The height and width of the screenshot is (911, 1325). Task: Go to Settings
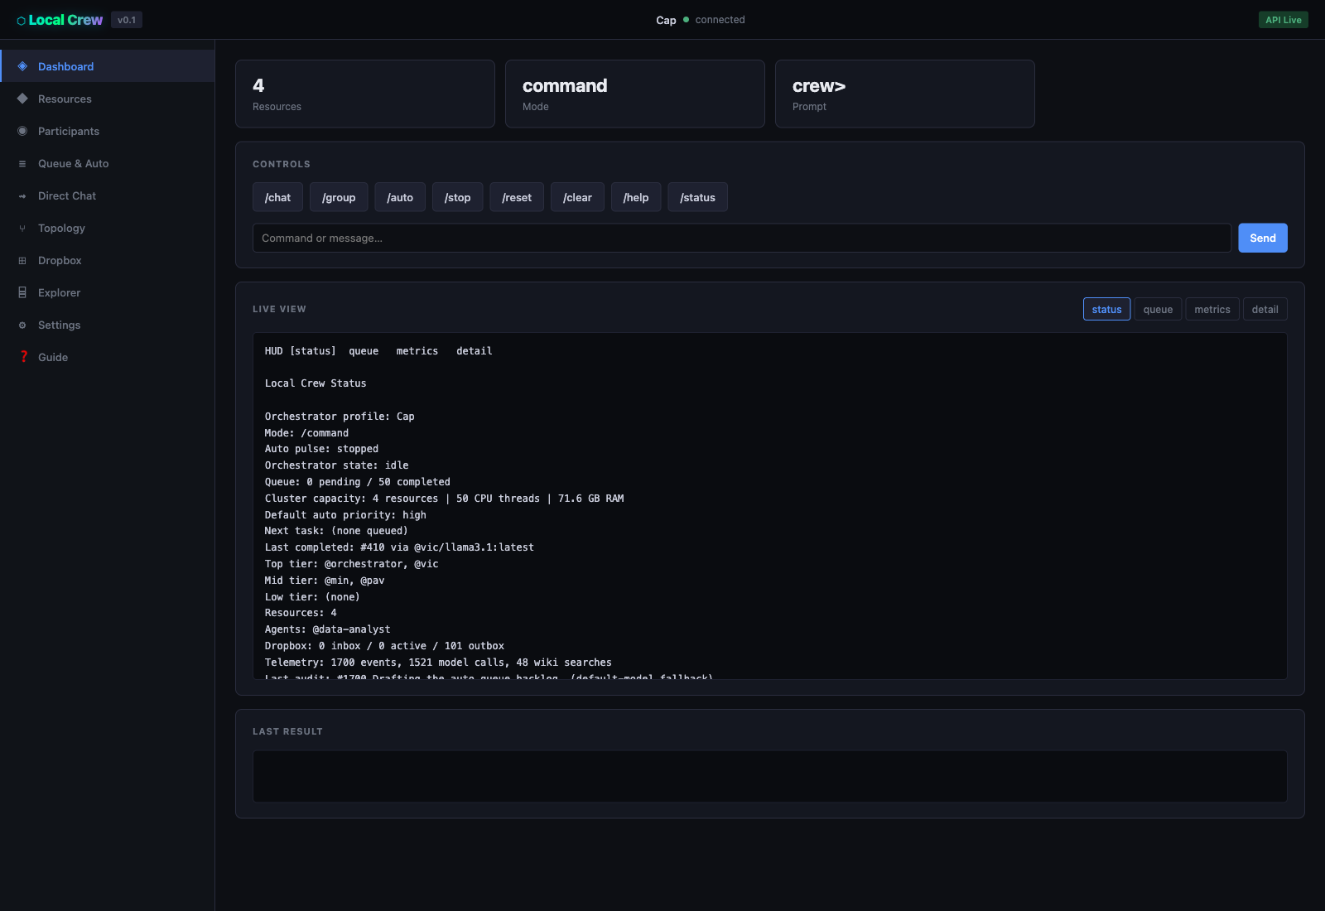click(108, 325)
